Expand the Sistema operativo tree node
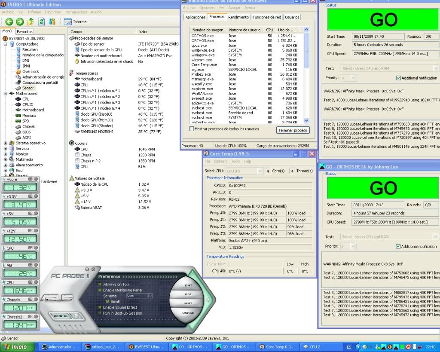Image resolution: width=440 pixels, height=352 pixels. point(5,143)
